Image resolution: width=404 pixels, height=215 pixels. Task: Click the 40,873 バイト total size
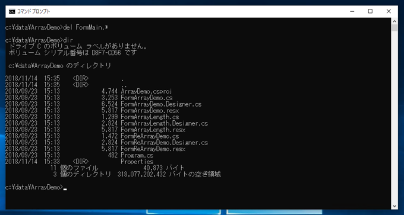tap(164, 168)
